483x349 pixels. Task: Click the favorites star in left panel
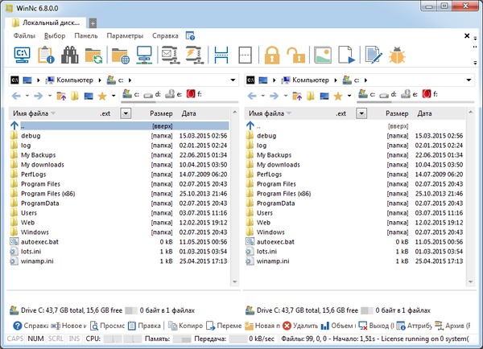101,96
